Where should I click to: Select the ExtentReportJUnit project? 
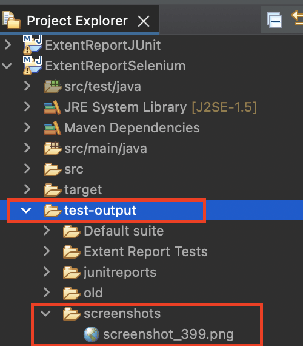click(x=103, y=45)
